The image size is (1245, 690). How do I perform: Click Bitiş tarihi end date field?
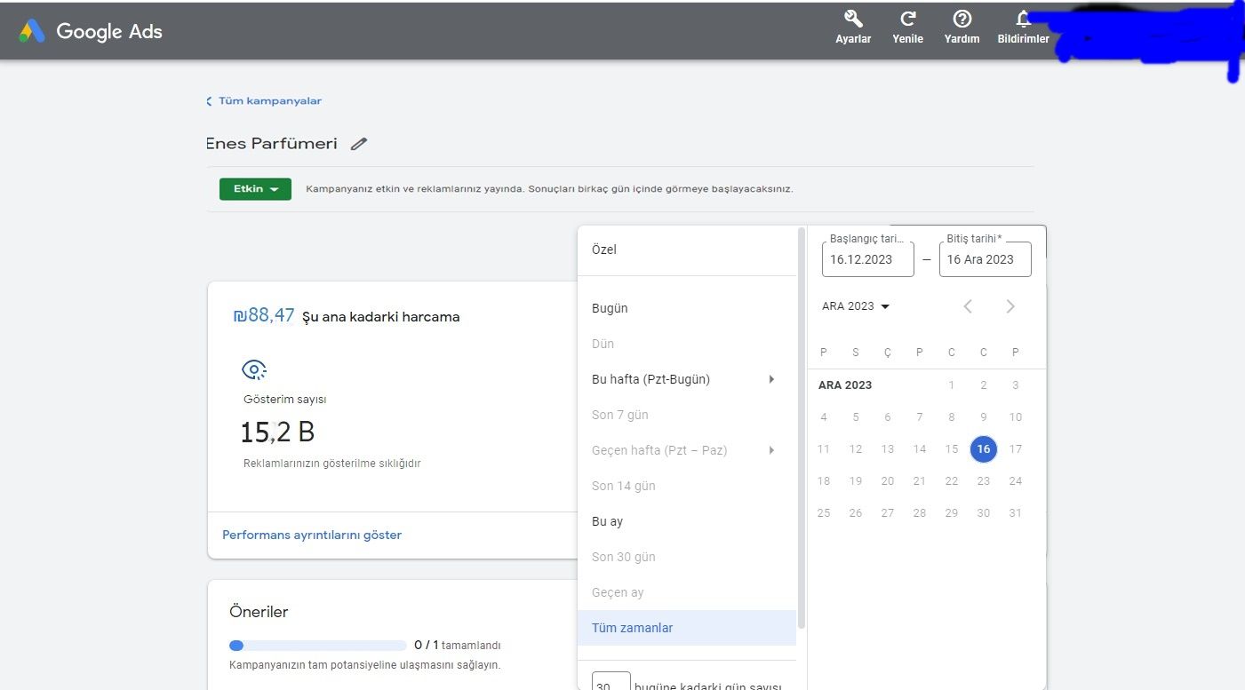pos(986,259)
